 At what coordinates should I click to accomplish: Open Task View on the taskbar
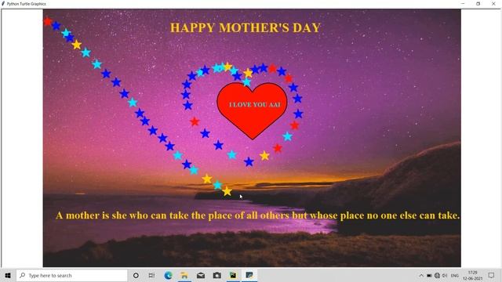pyautogui.click(x=151, y=275)
